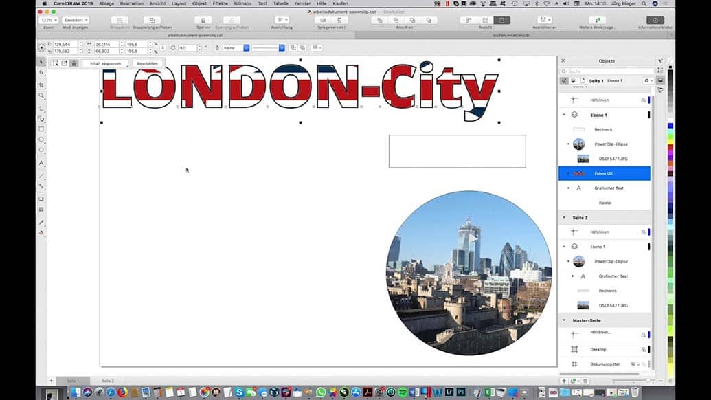
Task: Collapse the Seite 2 section
Action: [564, 218]
